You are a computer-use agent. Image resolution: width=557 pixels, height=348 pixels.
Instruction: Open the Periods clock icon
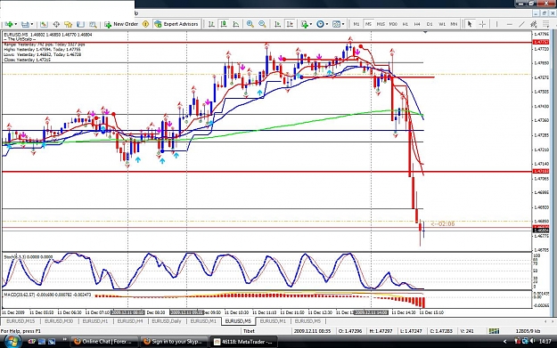[320, 24]
